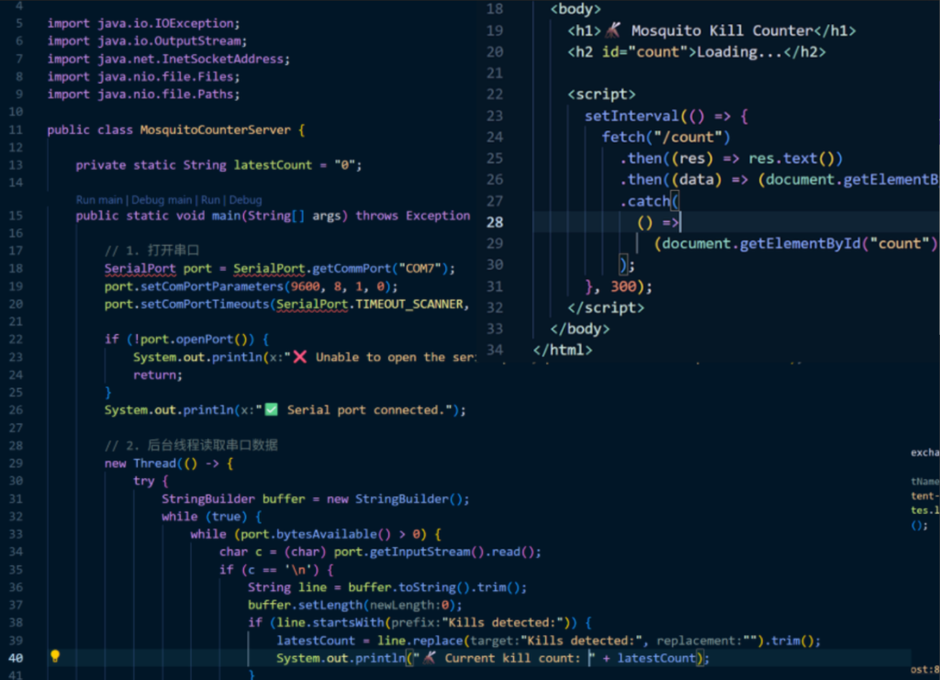
Task: Click the latestCount variable declaration on line 13
Action: pos(273,165)
